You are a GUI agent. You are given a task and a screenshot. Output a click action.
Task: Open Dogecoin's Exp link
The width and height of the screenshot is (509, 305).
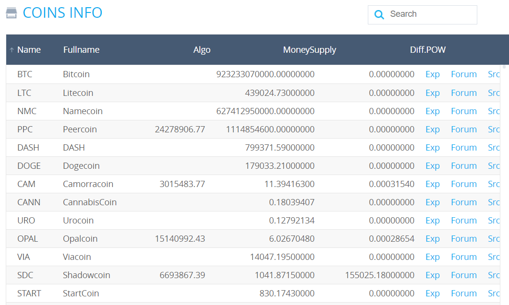pos(432,166)
